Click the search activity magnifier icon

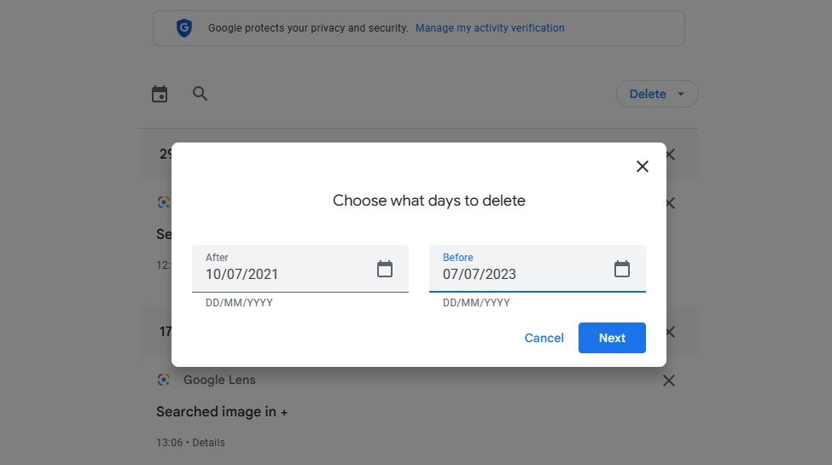[x=201, y=94]
